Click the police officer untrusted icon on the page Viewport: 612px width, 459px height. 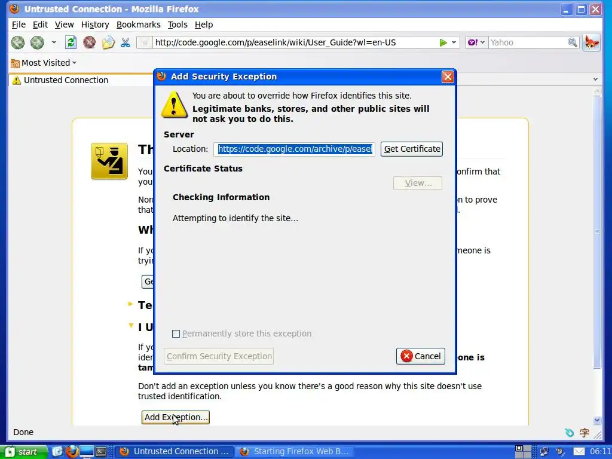109,161
